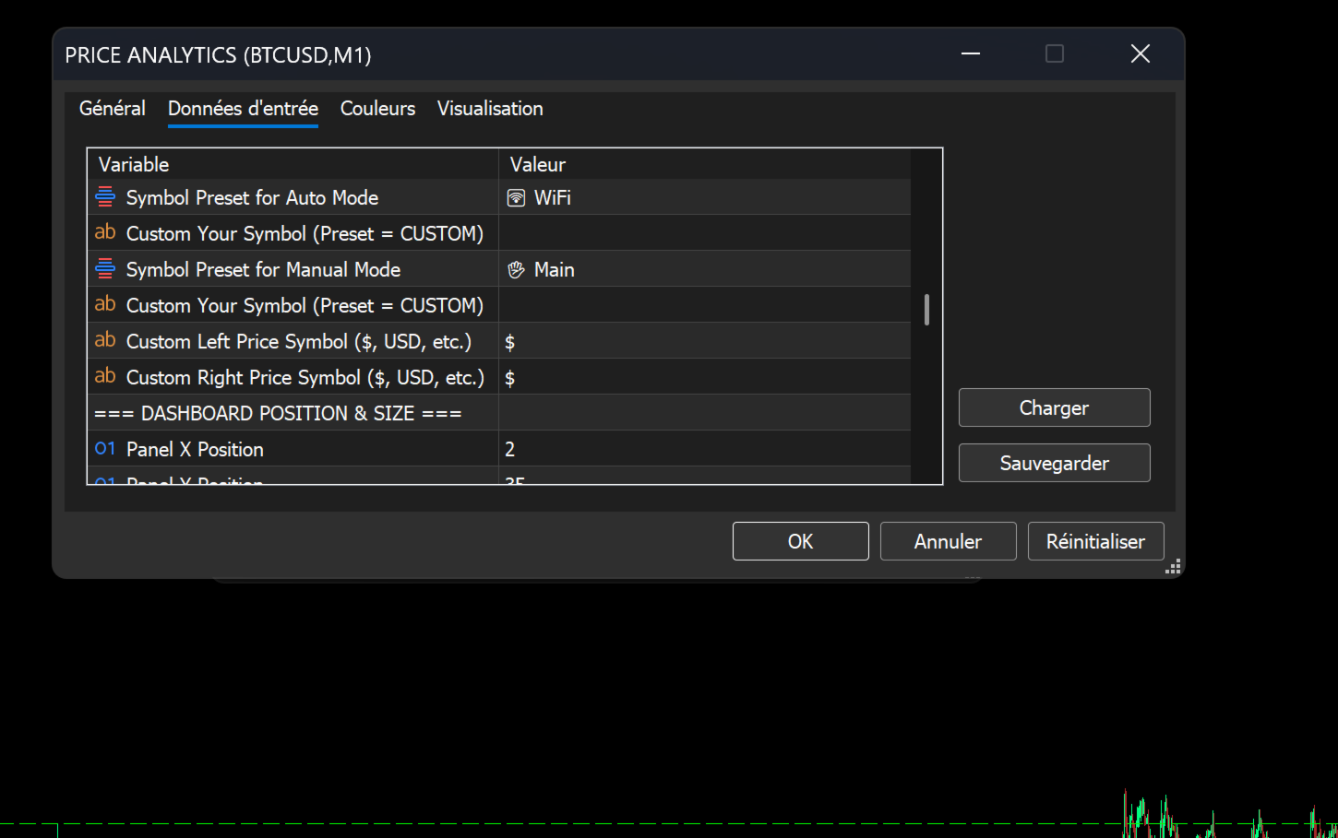The width and height of the screenshot is (1338, 838).
Task: Switch to the Général tab
Action: tap(113, 108)
